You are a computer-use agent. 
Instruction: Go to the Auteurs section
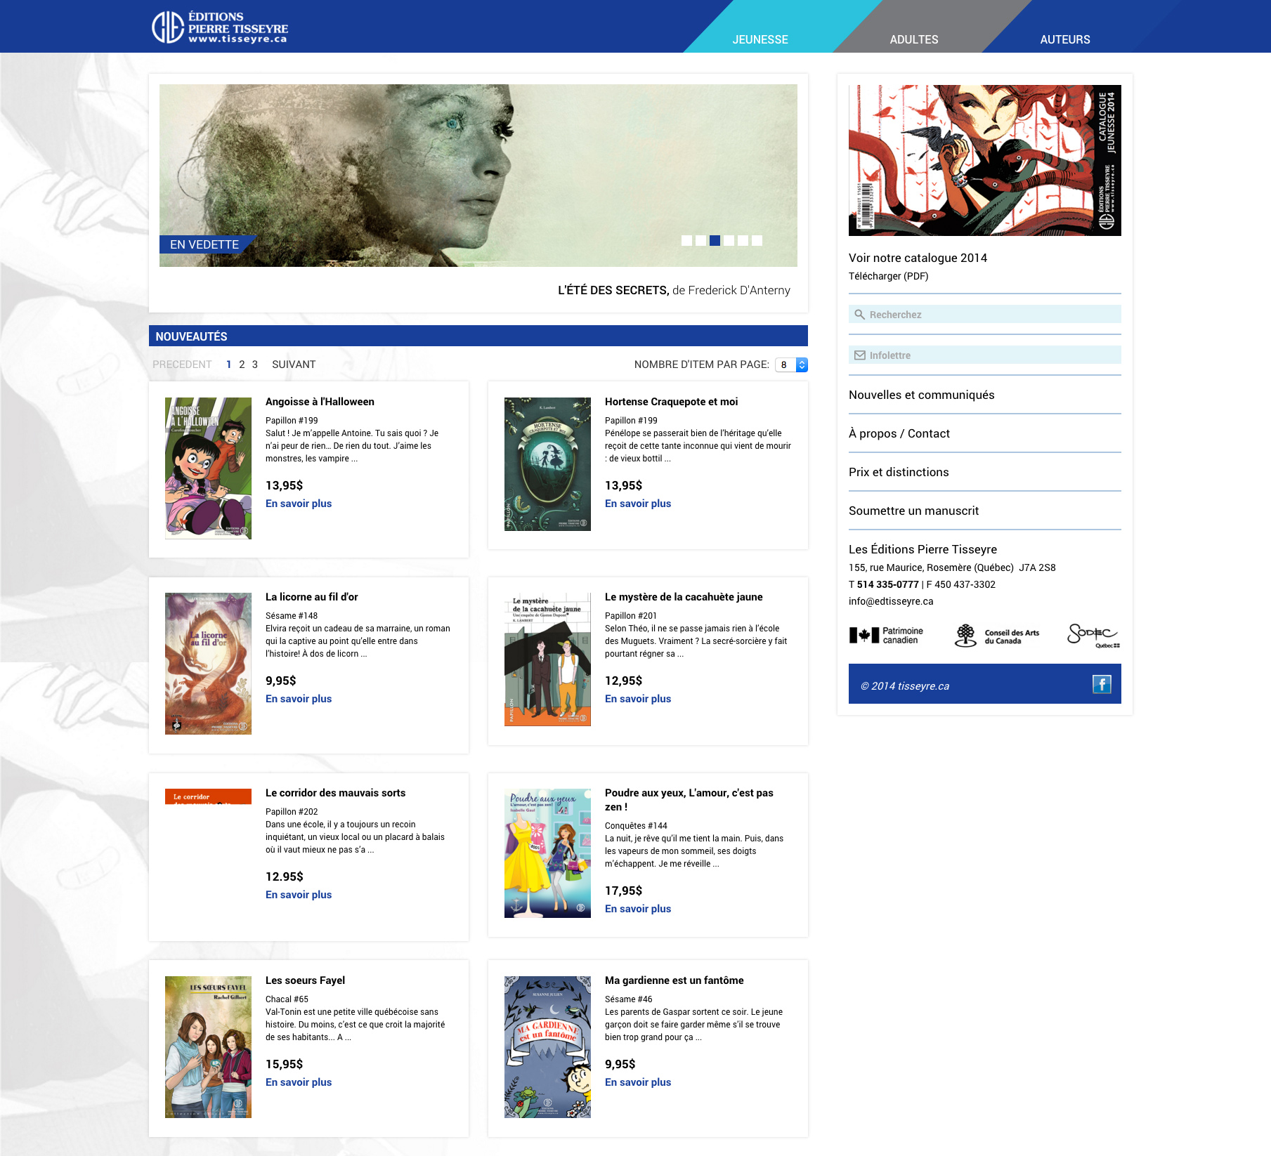(1064, 39)
